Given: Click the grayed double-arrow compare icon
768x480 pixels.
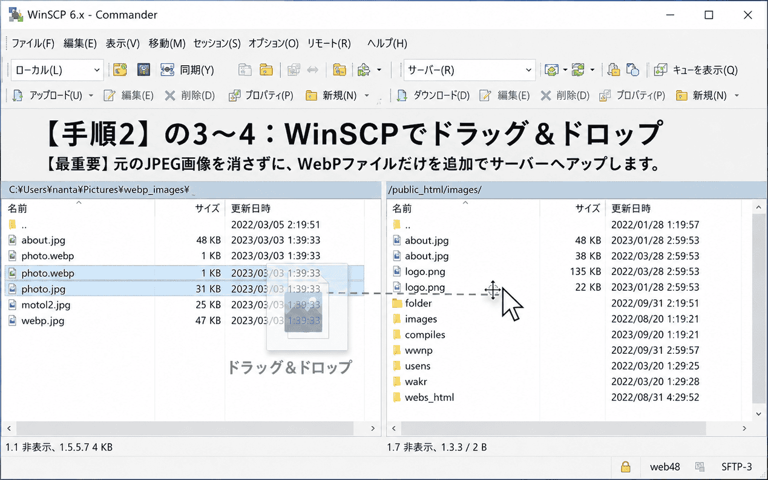Looking at the screenshot, I should point(312,70).
